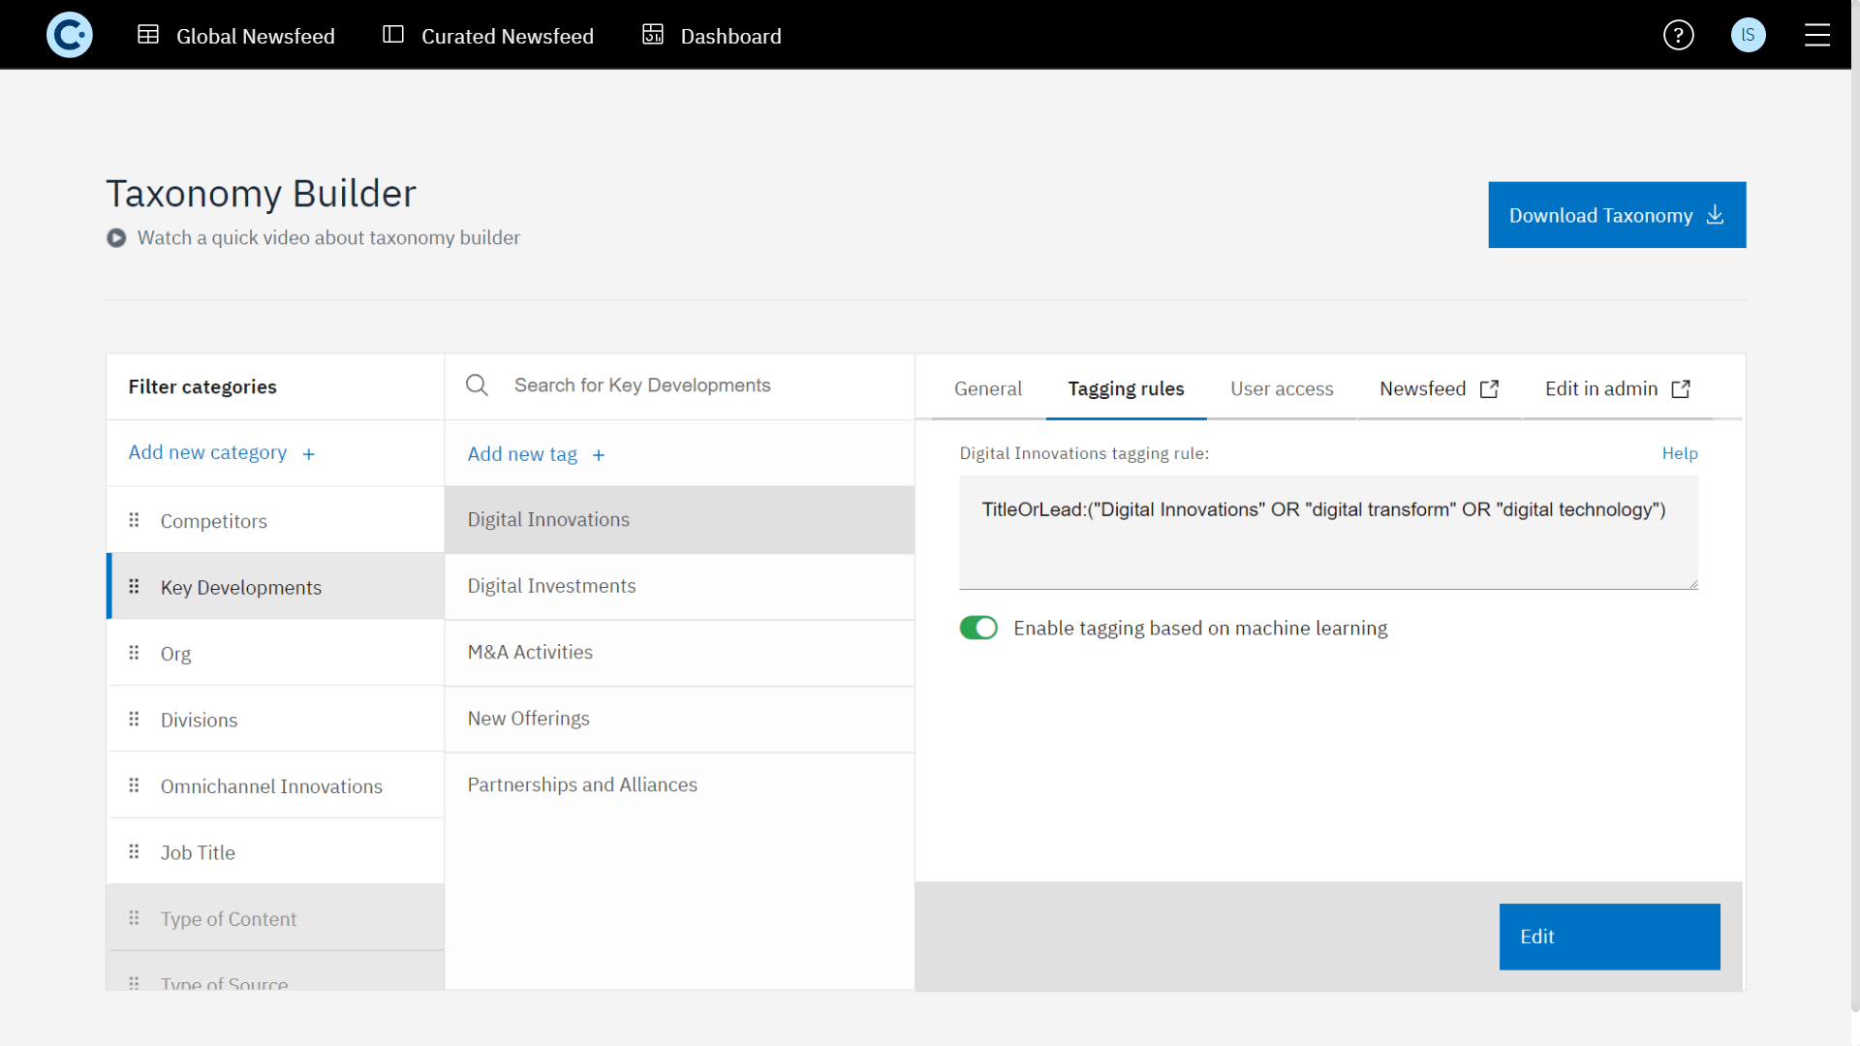
Task: Click the drag handle for Type of Content
Action: [134, 917]
